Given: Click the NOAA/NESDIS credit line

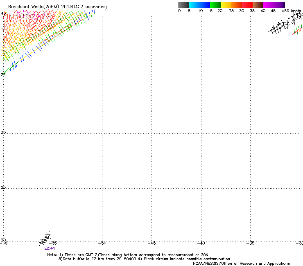Looking at the screenshot, I should (241, 264).
